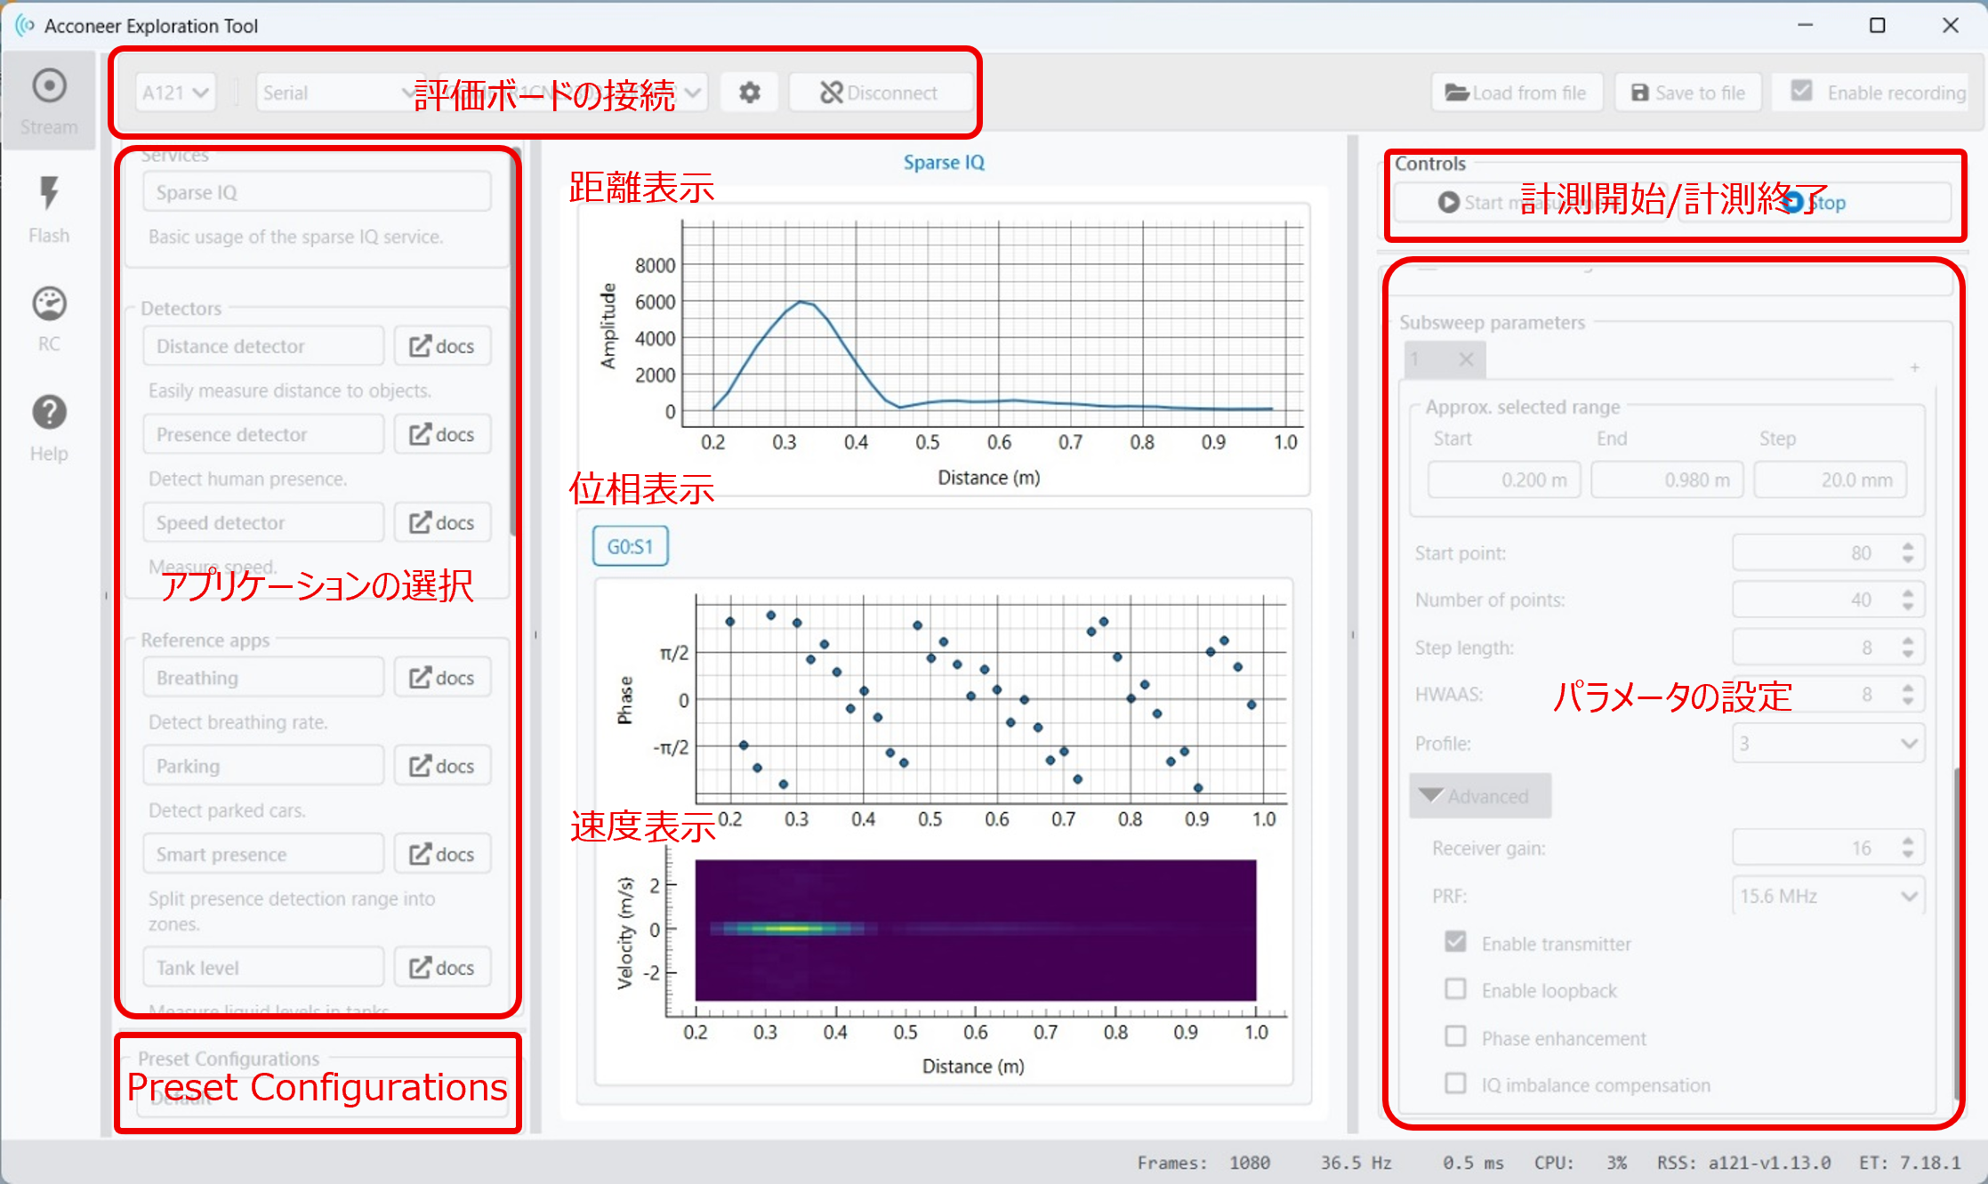Open the Stream sidebar section
This screenshot has height=1184, width=1988.
[49, 102]
